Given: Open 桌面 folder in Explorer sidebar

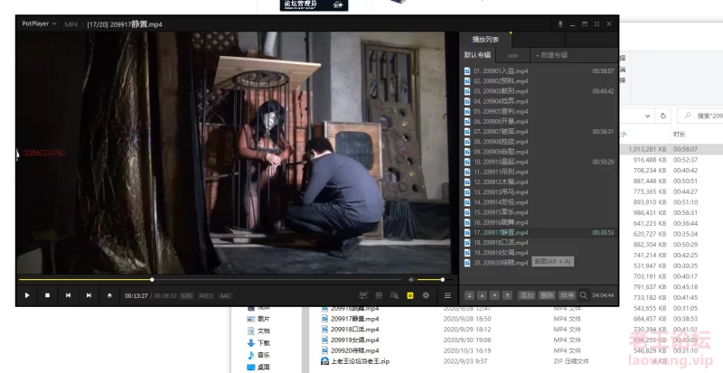Looking at the screenshot, I should click(263, 367).
